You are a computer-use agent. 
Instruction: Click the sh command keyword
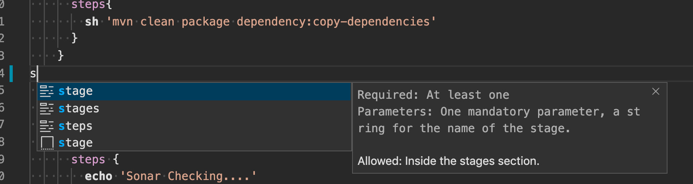(92, 22)
